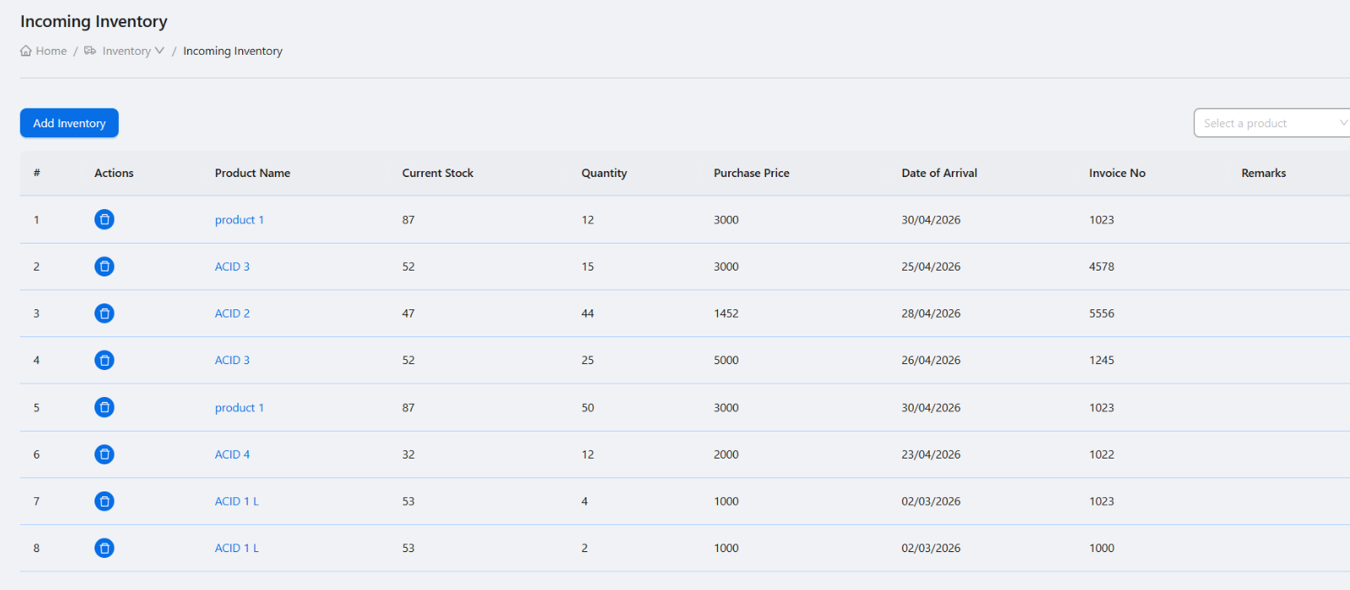Remove row 4 ACID 3 entry

105,361
